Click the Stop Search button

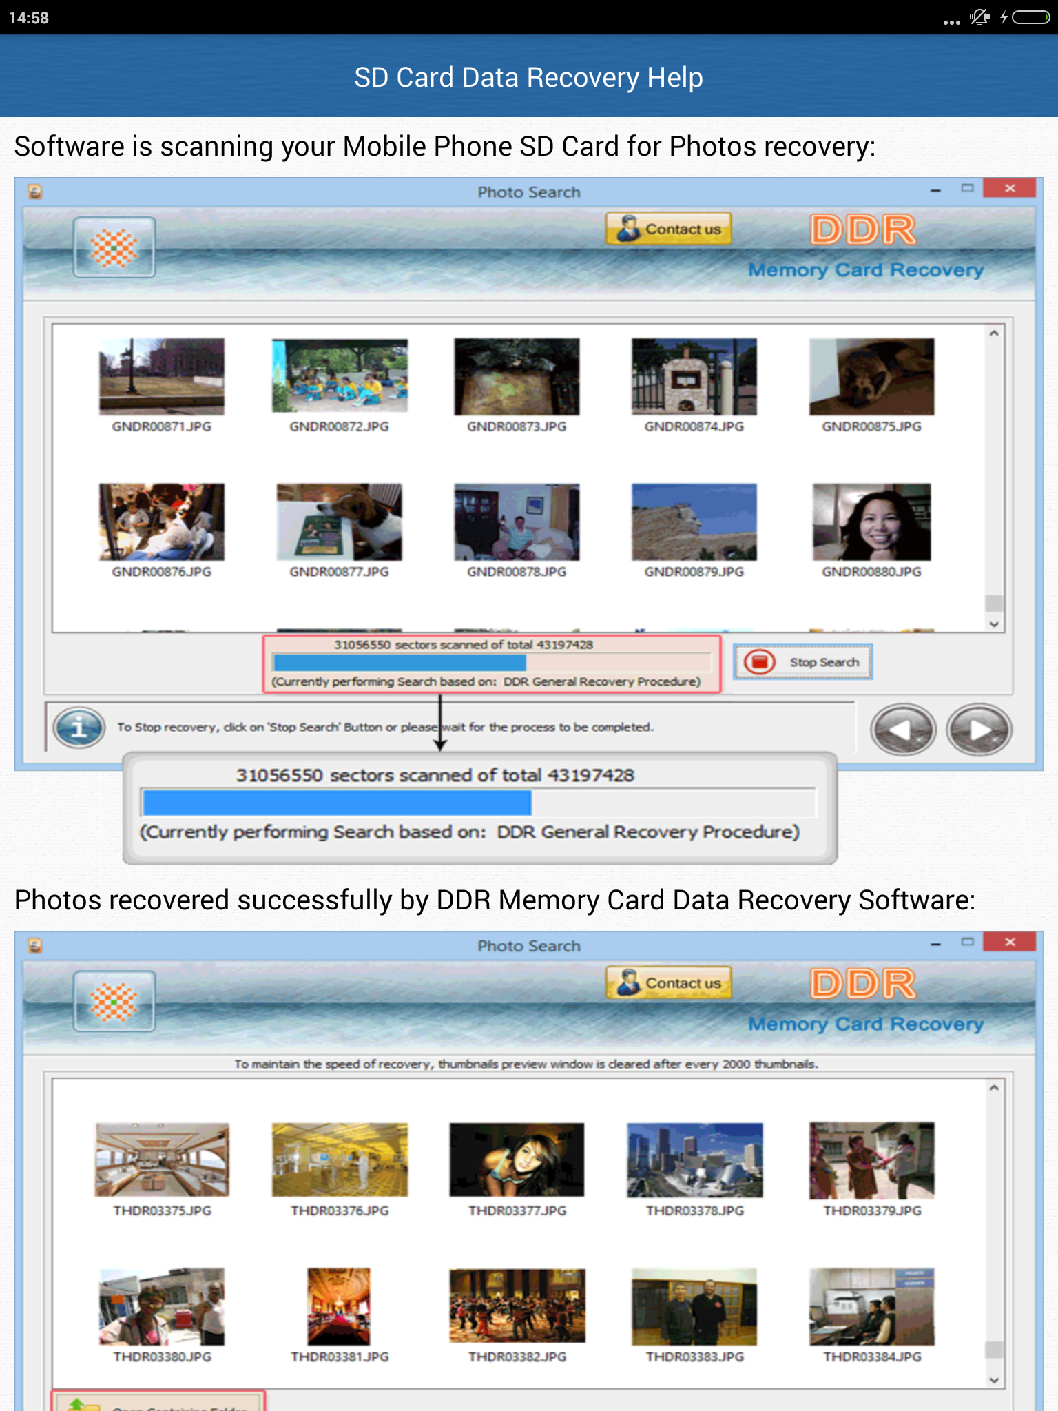tap(802, 661)
